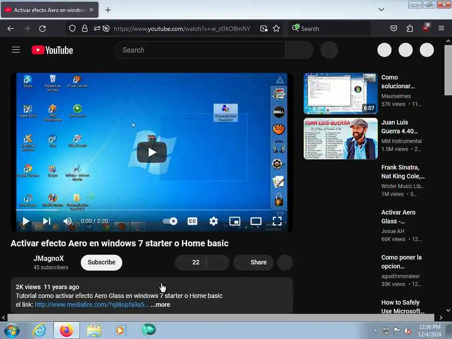Open the 'Como solucionar...' video thumbnail

(x=340, y=94)
